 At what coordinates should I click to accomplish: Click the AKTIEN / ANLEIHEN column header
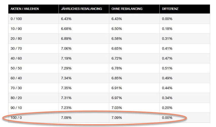25,9
